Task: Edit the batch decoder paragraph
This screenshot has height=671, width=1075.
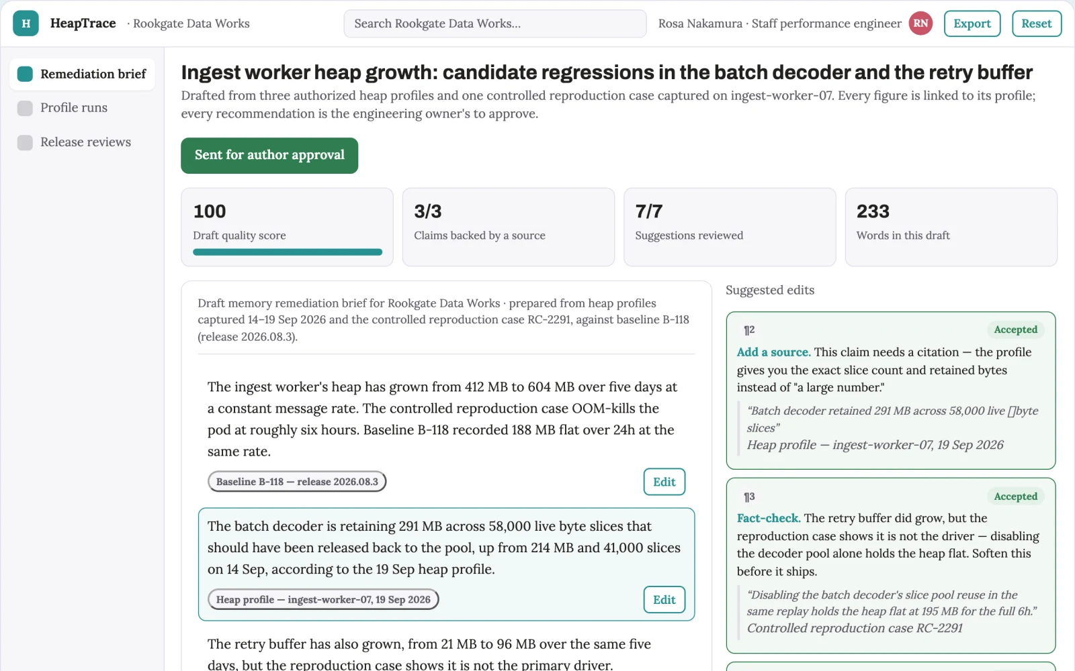Action: tap(664, 600)
